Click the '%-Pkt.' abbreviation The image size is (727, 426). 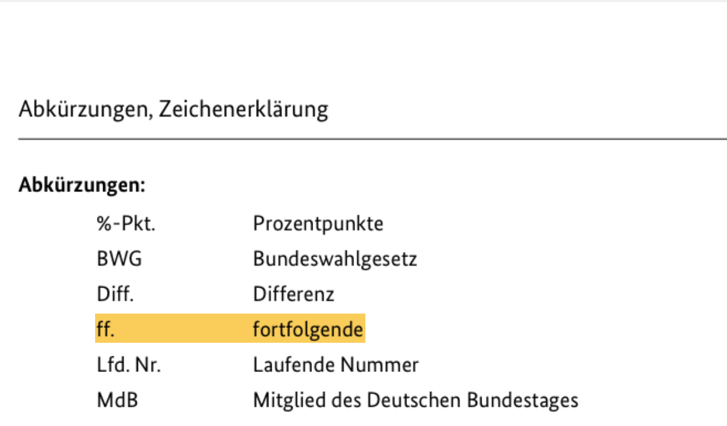point(126,224)
